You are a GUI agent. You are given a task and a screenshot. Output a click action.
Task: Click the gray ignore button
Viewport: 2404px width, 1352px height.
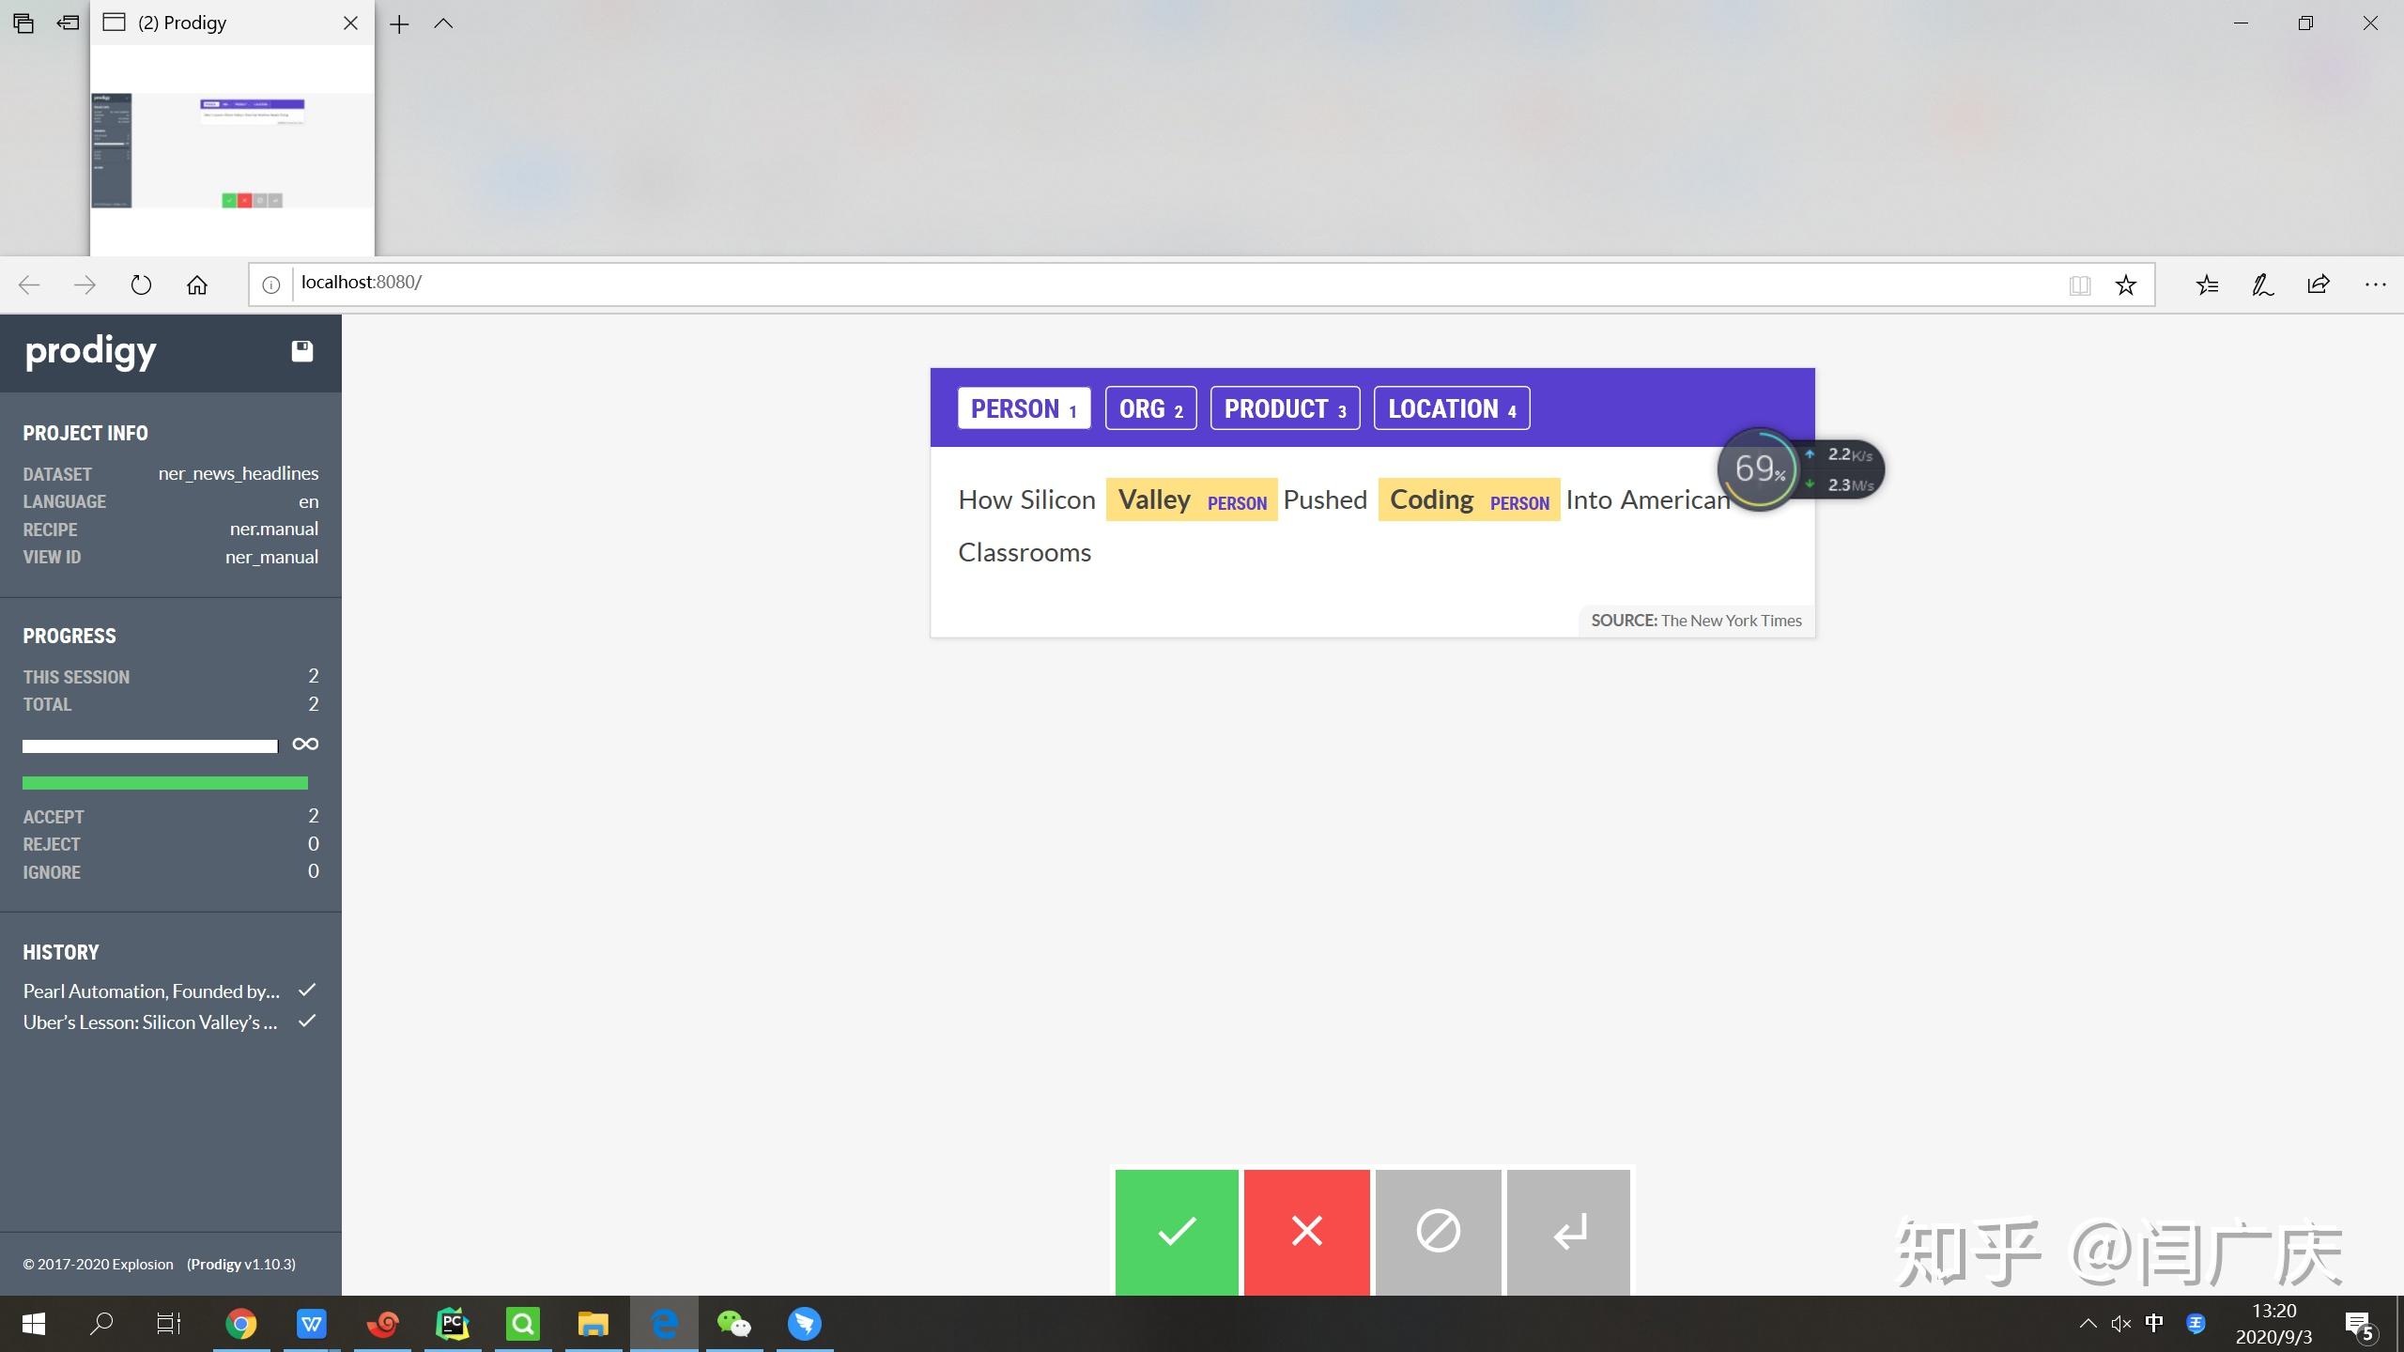click(x=1438, y=1231)
